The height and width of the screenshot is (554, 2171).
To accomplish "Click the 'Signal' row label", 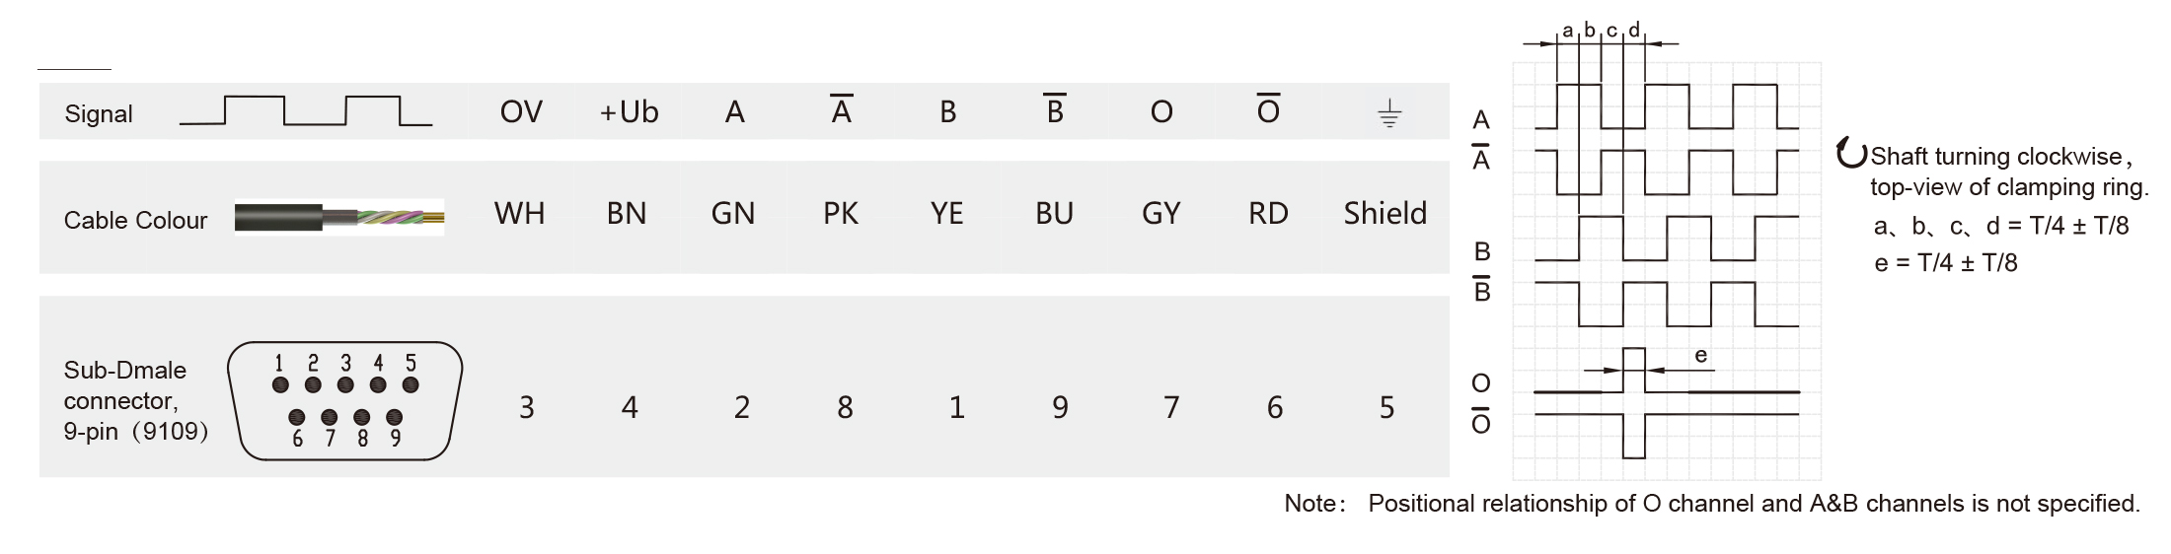I will (x=99, y=114).
